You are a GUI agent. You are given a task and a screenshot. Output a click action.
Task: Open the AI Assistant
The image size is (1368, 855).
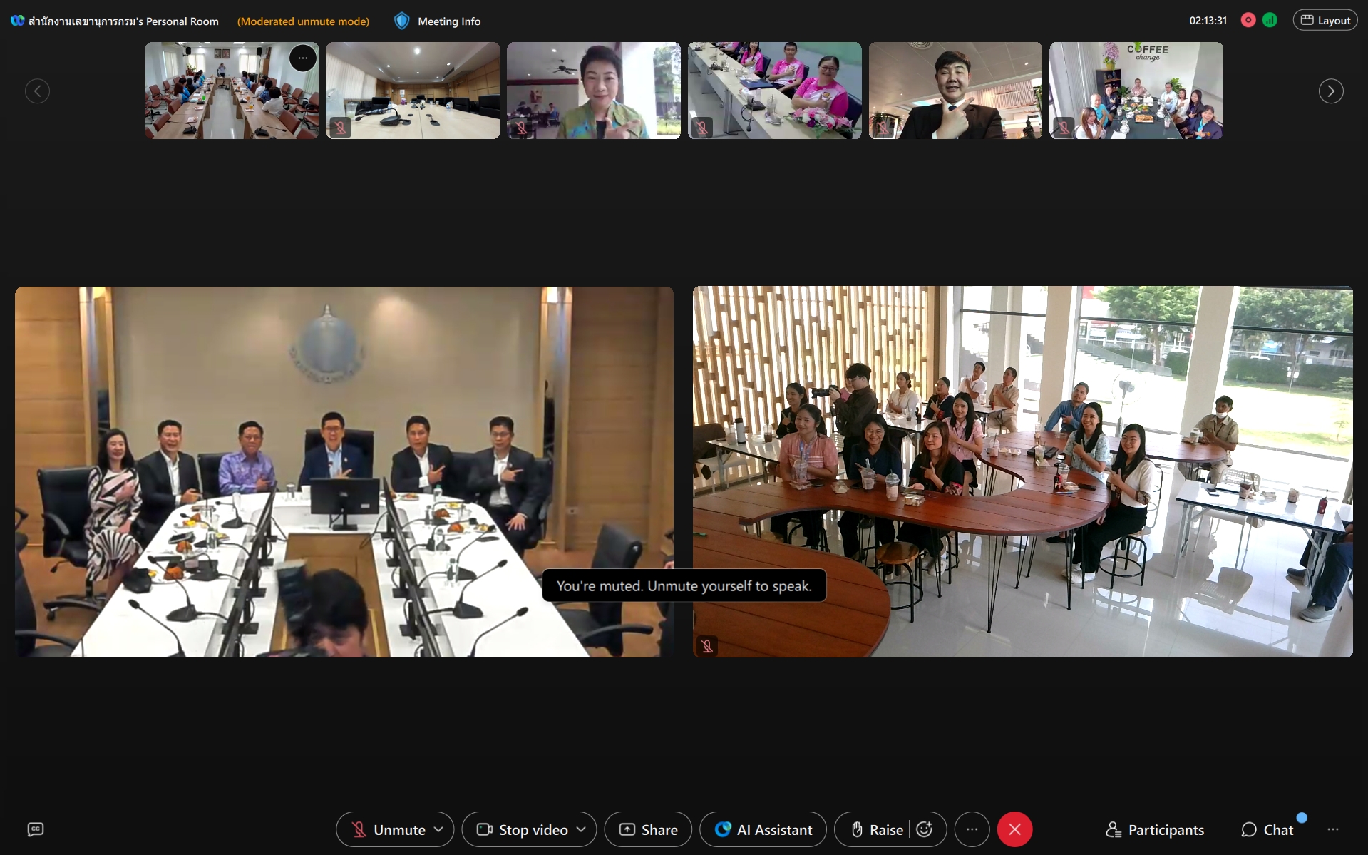tap(763, 829)
